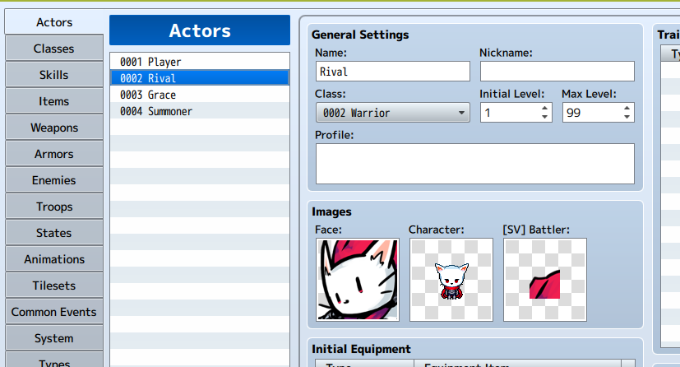This screenshot has width=680, height=367.
Task: Open the Tilesets tab
Action: (x=54, y=286)
